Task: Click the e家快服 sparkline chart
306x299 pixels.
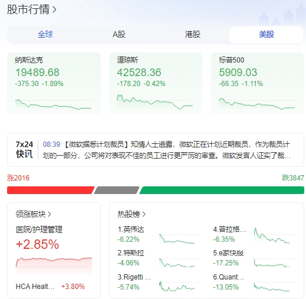Action: 275,263
